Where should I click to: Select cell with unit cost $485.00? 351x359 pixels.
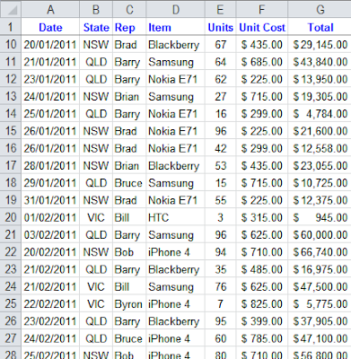pyautogui.click(x=262, y=269)
